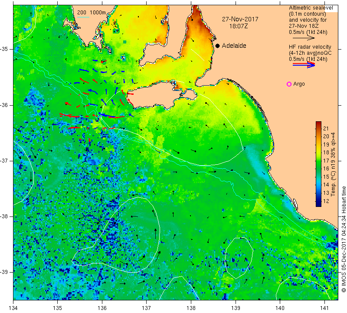347x313 pixels.
Task: Click the temperature color bar
Action: [x=318, y=164]
